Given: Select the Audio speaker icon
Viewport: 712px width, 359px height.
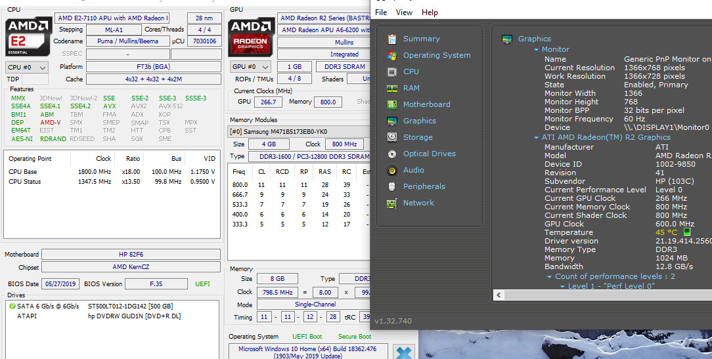Looking at the screenshot, I should pyautogui.click(x=392, y=170).
